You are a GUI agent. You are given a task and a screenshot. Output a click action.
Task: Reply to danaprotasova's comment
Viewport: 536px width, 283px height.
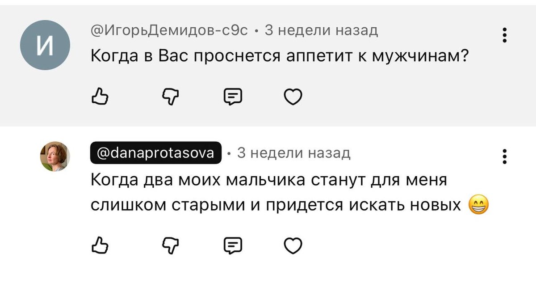click(x=232, y=245)
